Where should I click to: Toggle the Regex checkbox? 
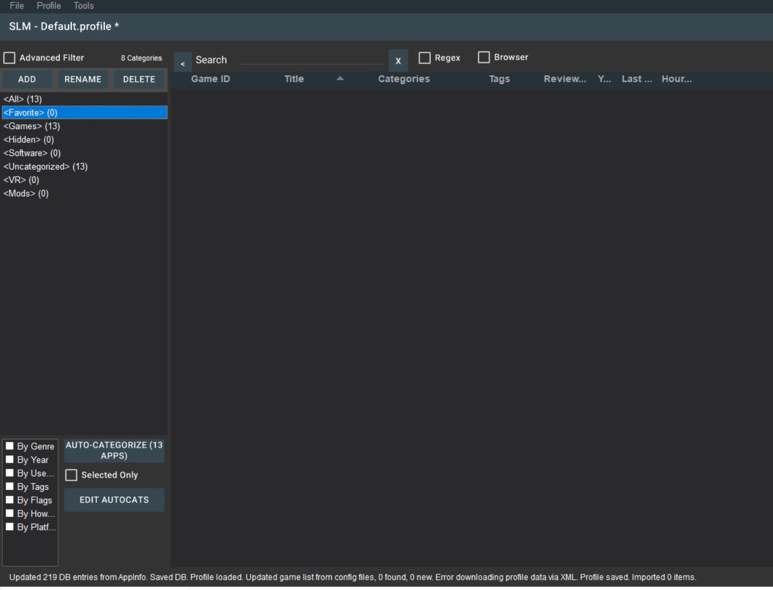[x=424, y=58]
